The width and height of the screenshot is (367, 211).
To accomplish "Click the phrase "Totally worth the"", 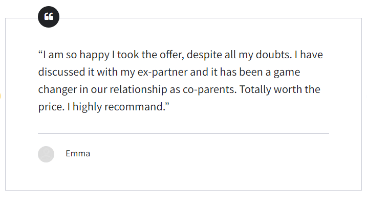I will pyautogui.click(x=279, y=89).
